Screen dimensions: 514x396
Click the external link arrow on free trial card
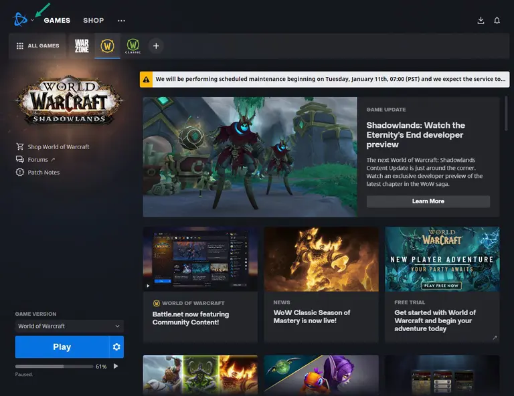tap(495, 337)
